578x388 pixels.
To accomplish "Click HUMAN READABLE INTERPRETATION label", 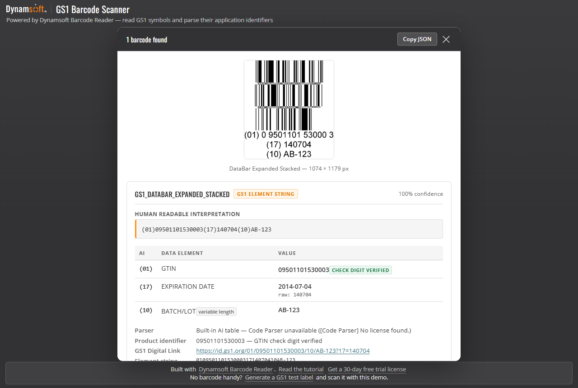I will pos(187,214).
